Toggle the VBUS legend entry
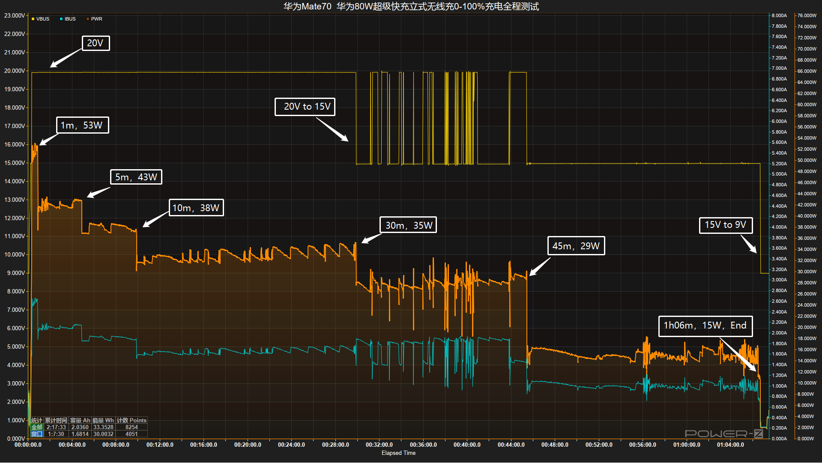 [x=40, y=19]
